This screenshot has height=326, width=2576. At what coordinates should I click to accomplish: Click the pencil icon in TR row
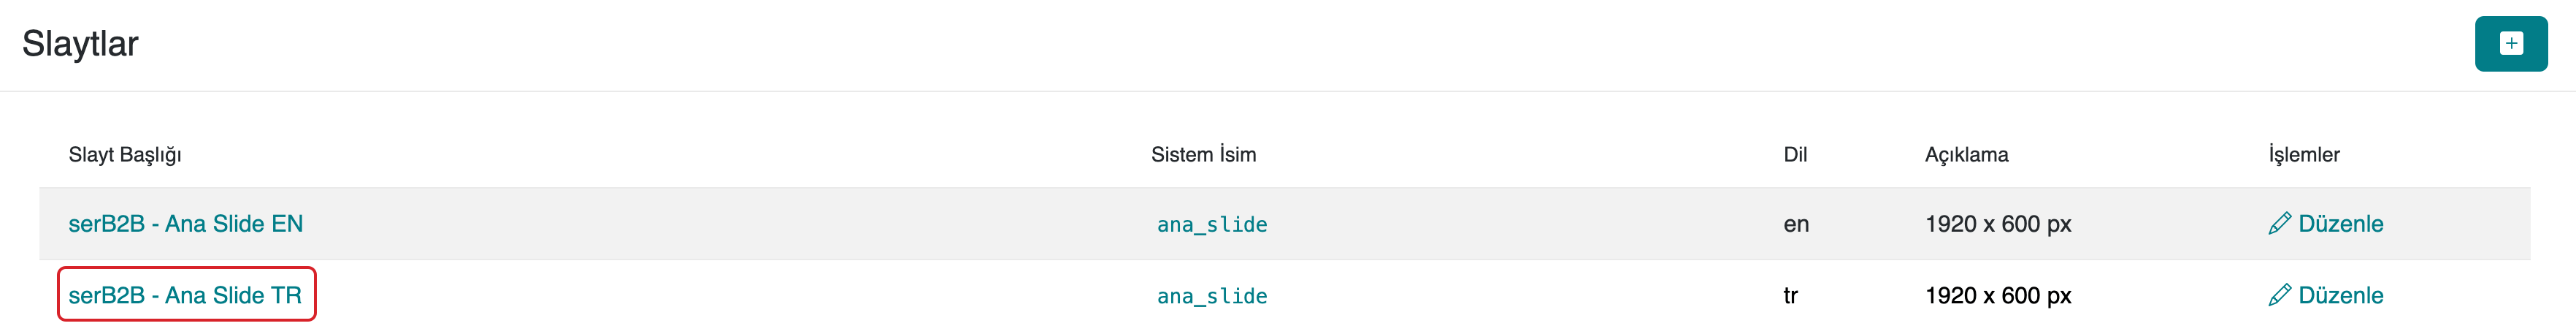coord(2279,296)
